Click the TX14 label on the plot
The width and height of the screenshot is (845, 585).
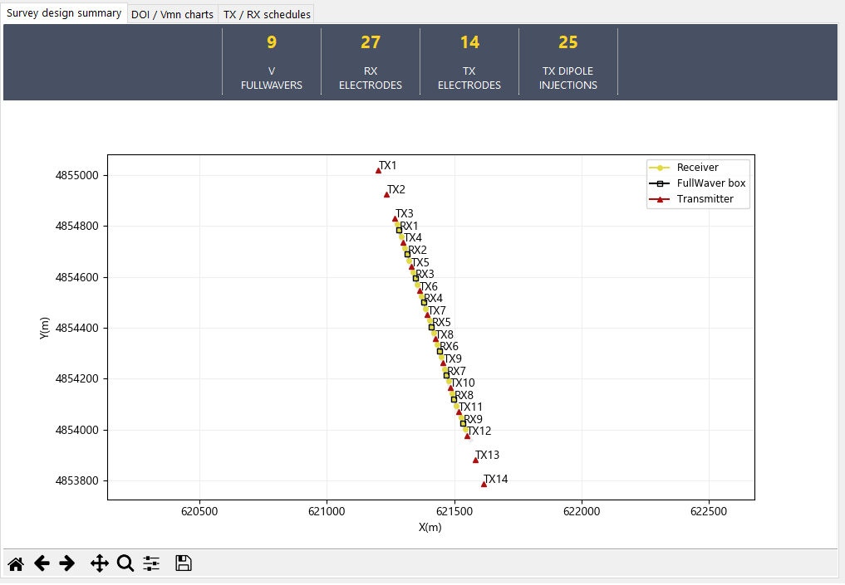pyautogui.click(x=496, y=480)
